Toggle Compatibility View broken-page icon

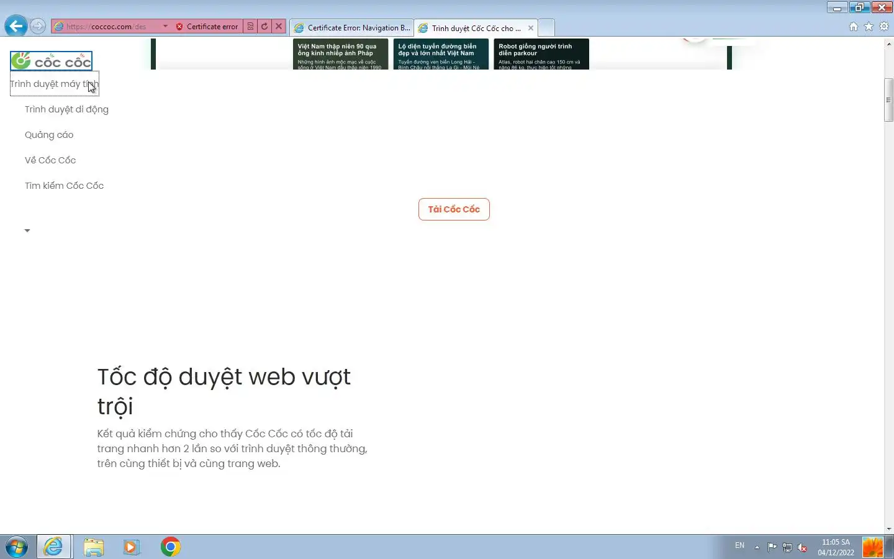(x=250, y=27)
